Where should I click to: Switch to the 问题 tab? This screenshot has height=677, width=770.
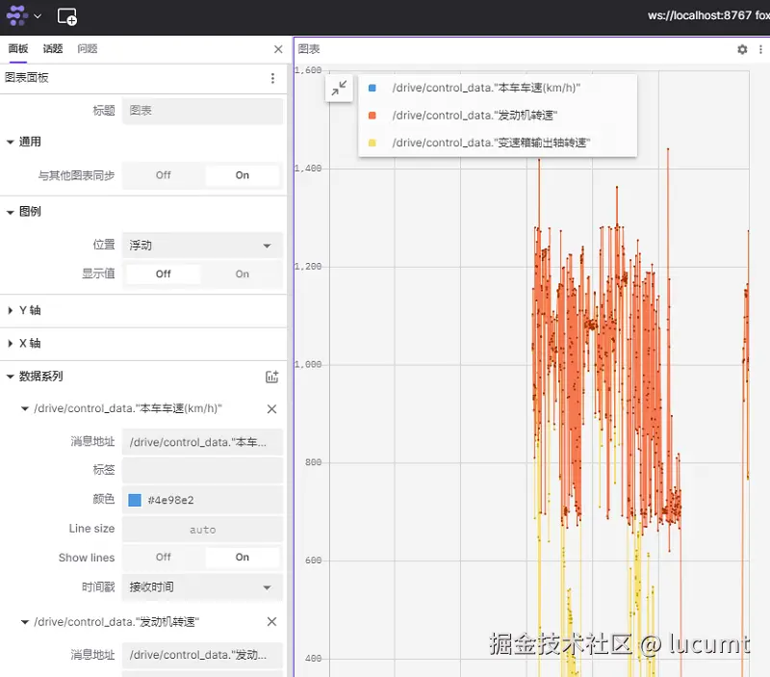(x=89, y=48)
